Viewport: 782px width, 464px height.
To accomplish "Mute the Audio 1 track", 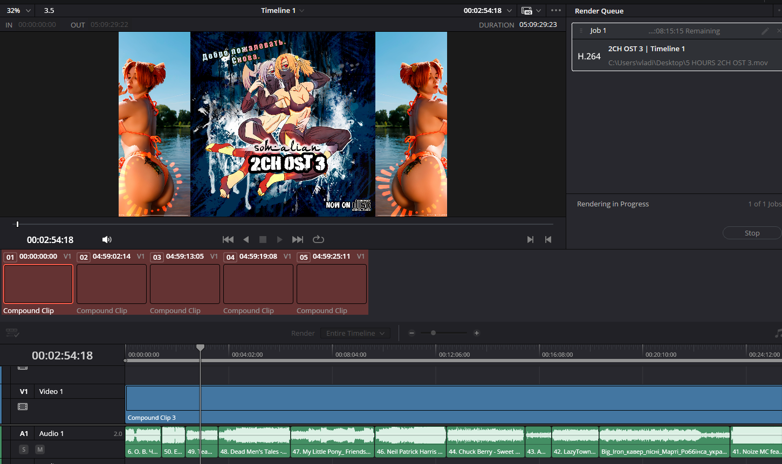I will click(x=40, y=449).
